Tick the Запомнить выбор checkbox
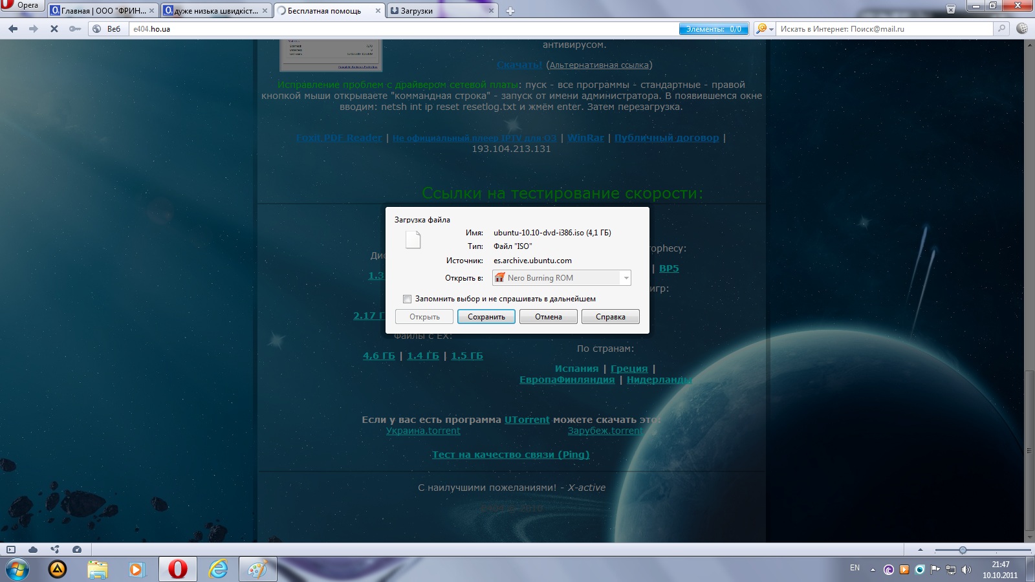This screenshot has width=1035, height=582. (407, 299)
